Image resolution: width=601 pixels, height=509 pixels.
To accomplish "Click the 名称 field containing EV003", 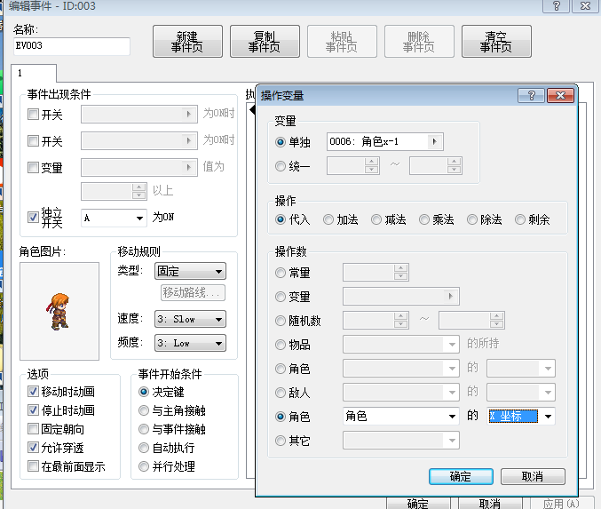I will (72, 46).
